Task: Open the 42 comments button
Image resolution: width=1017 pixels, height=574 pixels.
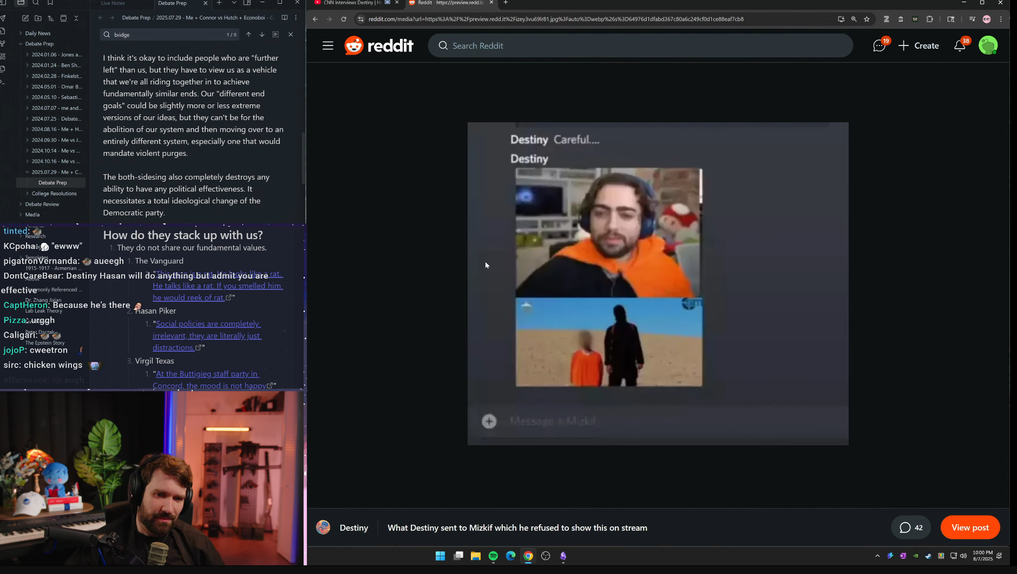Action: (911, 527)
